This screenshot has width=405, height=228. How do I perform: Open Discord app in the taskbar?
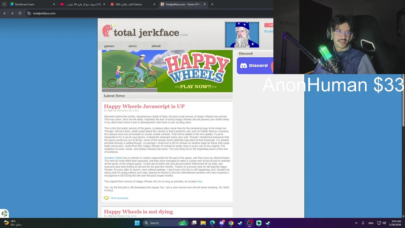click(222, 223)
